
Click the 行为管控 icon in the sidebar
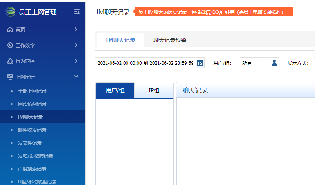coord(10,61)
